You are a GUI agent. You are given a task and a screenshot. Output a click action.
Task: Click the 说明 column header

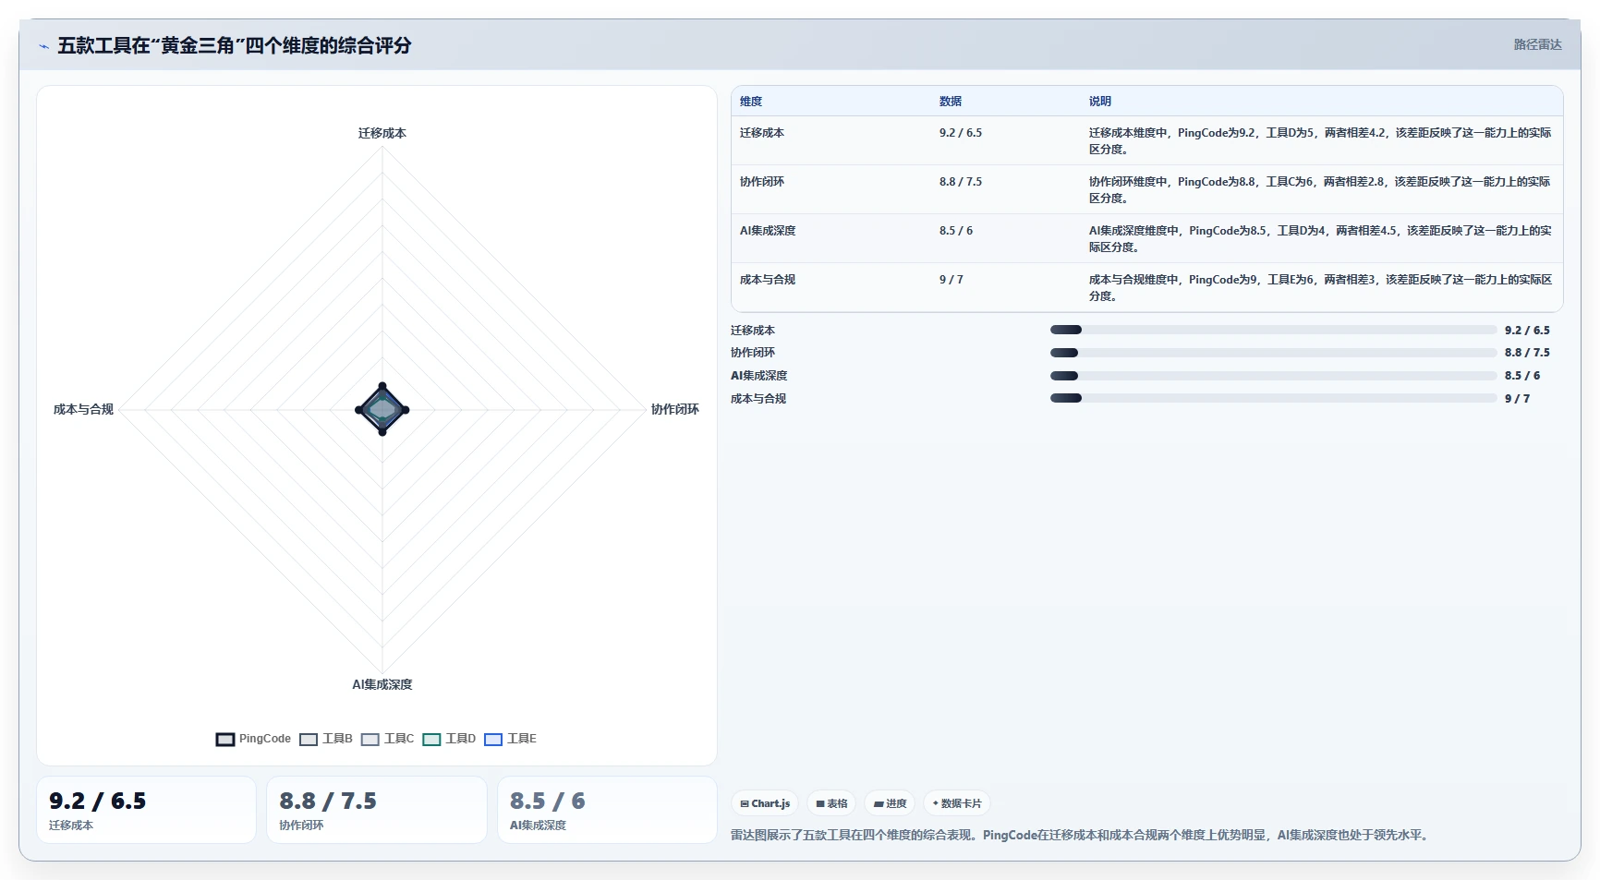tap(1100, 102)
